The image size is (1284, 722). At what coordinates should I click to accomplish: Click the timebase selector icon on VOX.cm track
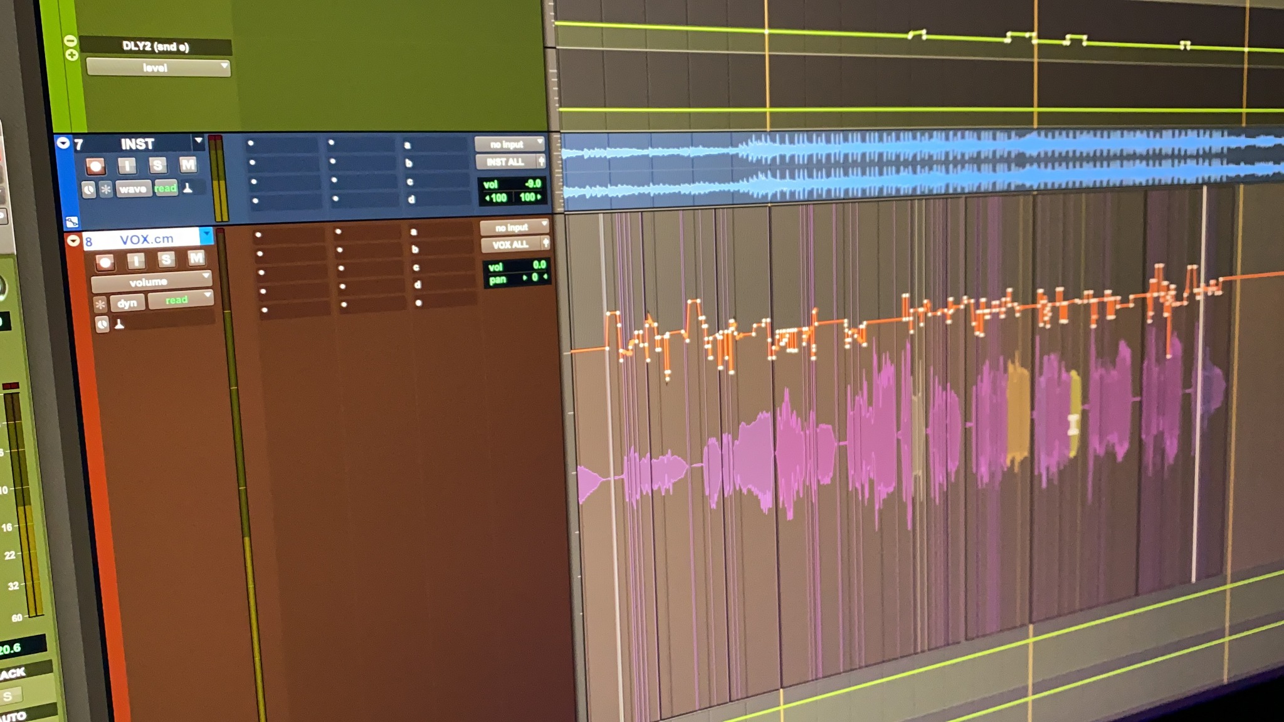click(x=102, y=324)
